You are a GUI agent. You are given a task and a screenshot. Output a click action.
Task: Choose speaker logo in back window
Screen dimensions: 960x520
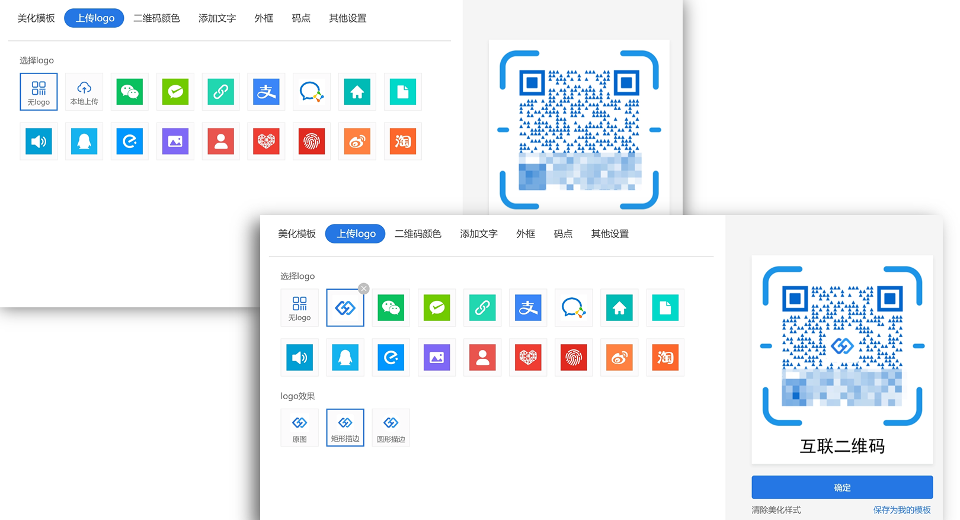39,142
